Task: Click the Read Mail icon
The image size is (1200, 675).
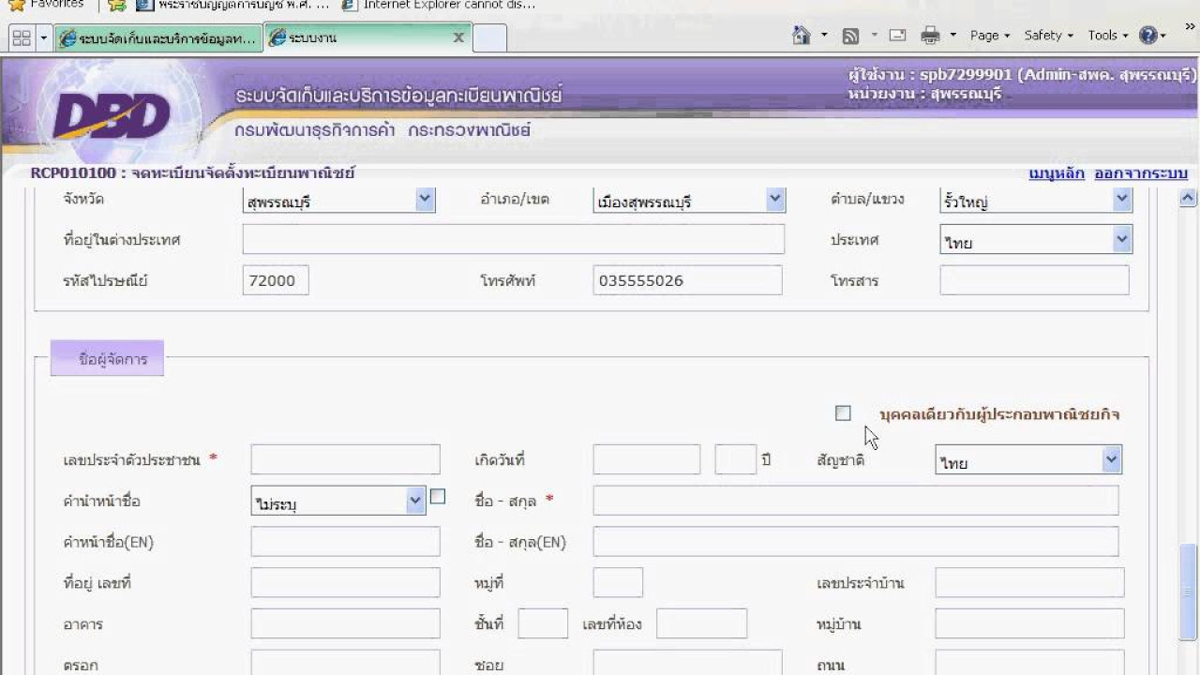Action: coord(897,36)
